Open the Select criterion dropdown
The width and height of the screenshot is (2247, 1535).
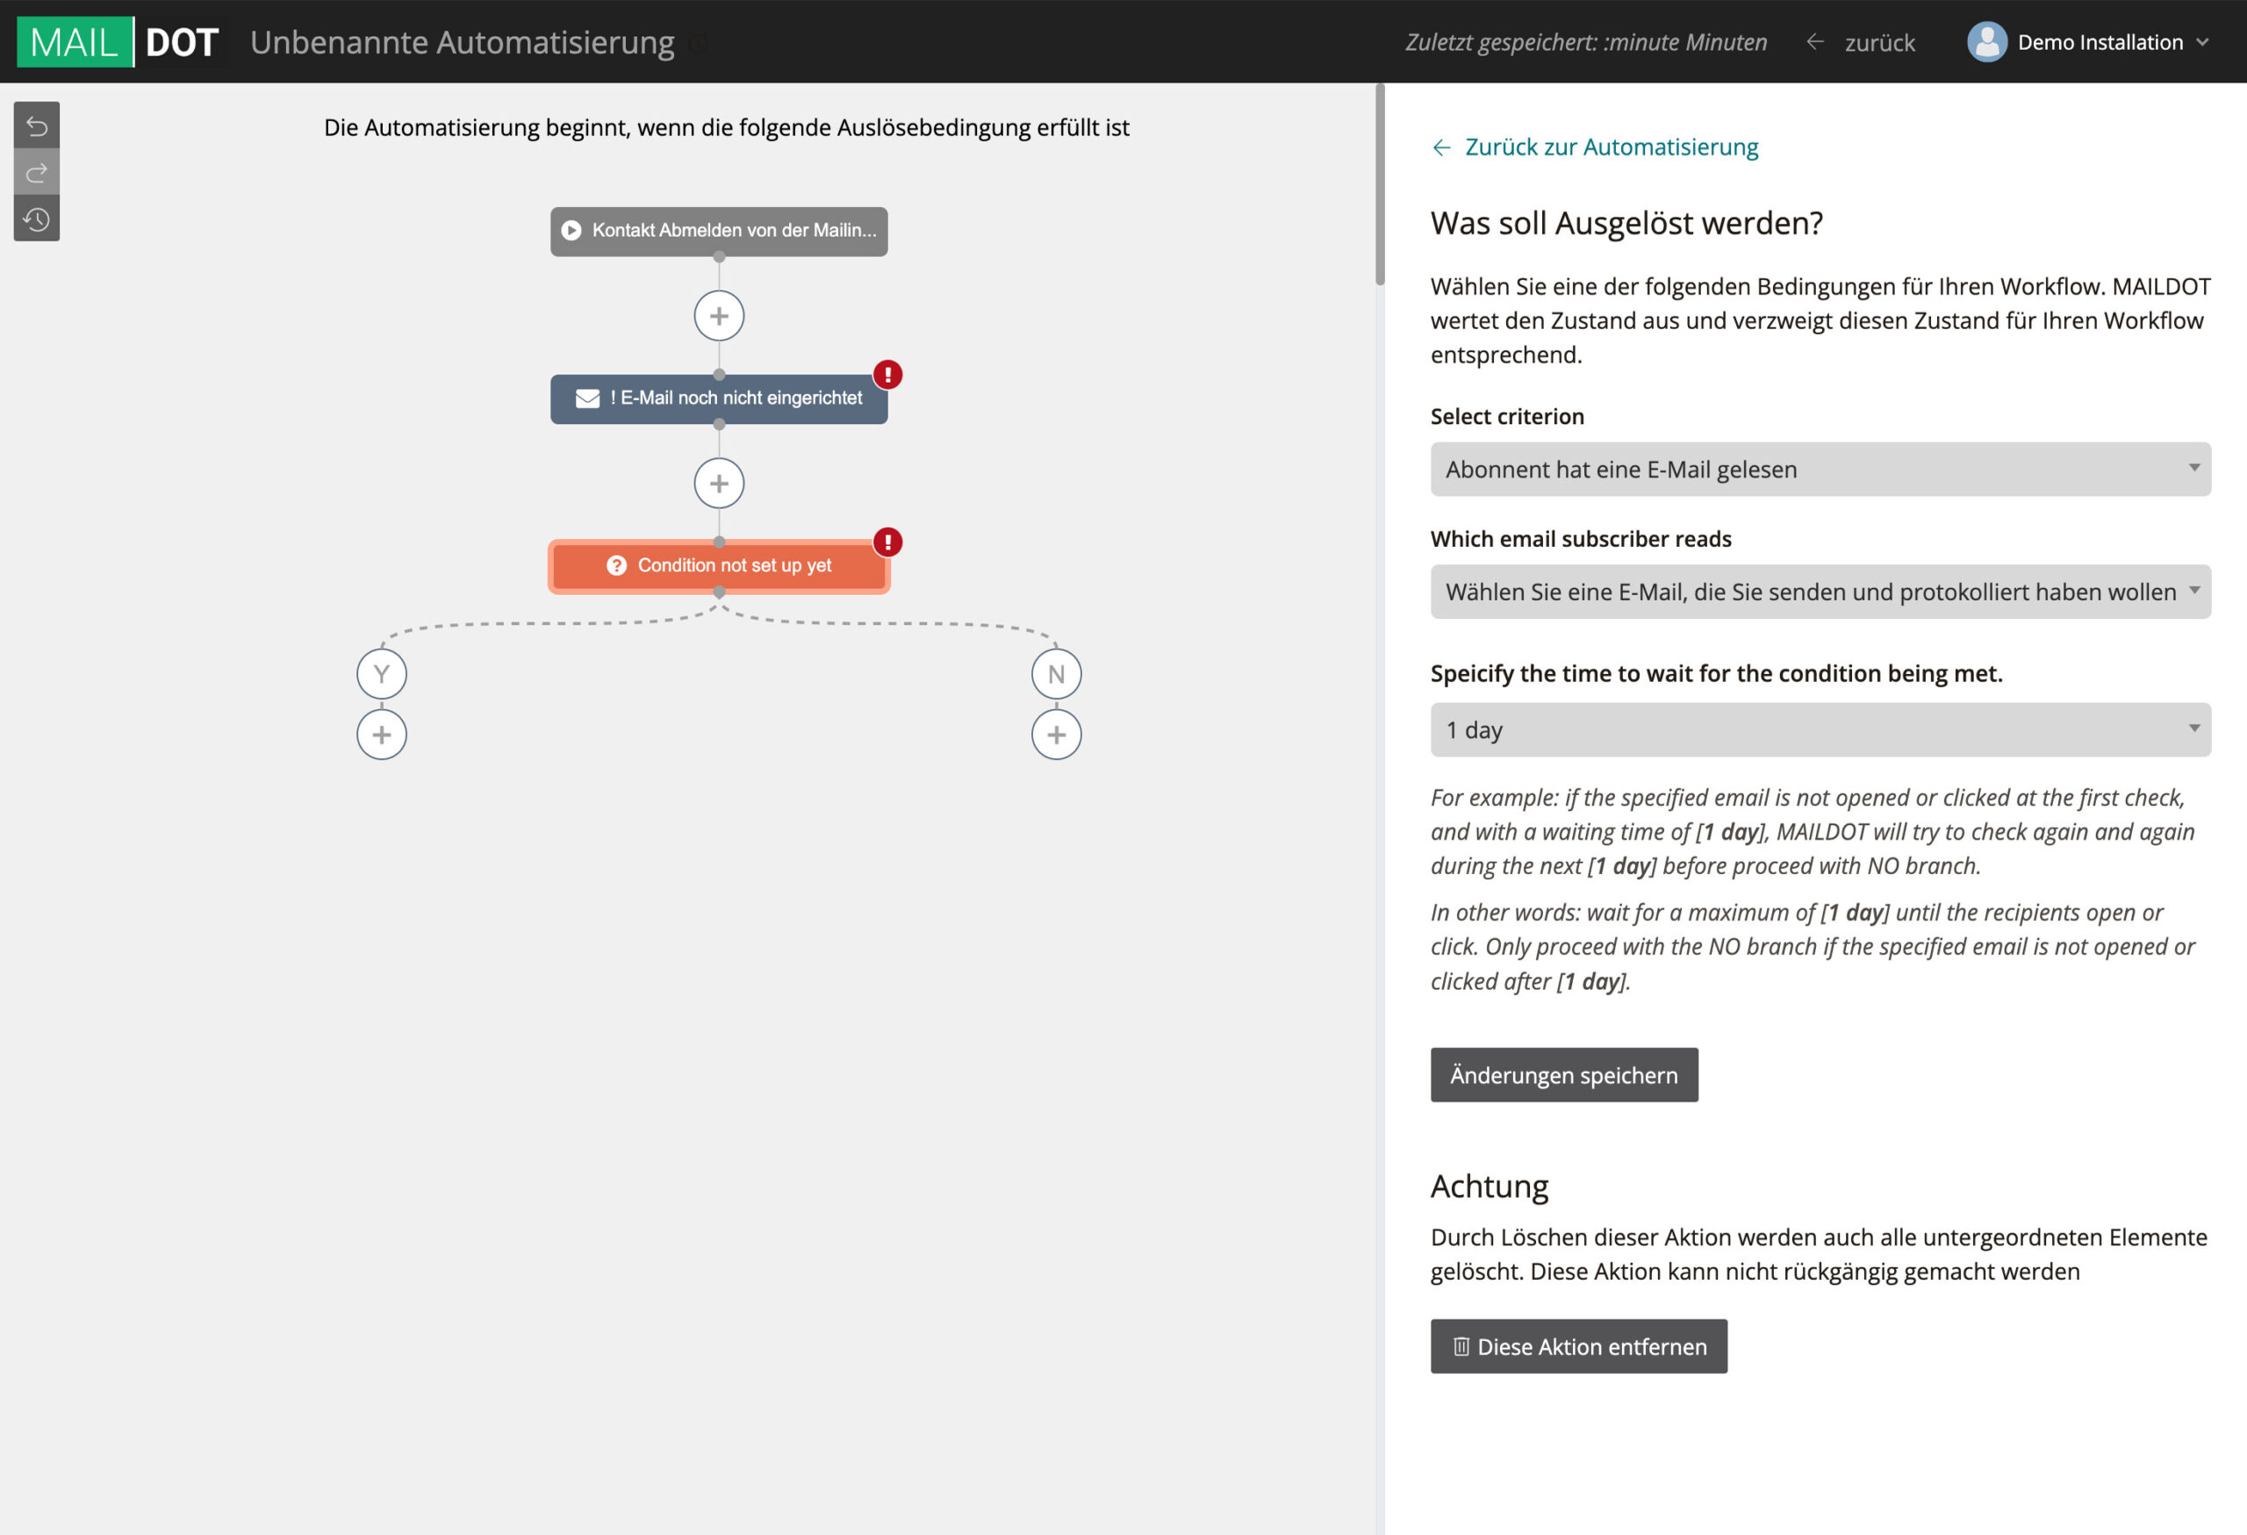pos(1820,470)
